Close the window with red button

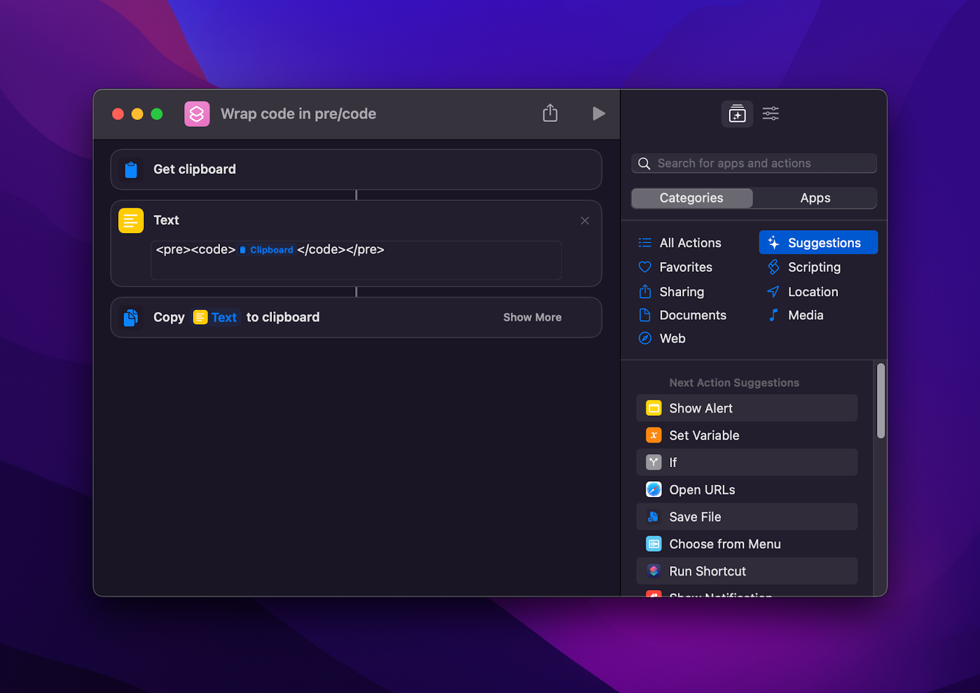118,114
